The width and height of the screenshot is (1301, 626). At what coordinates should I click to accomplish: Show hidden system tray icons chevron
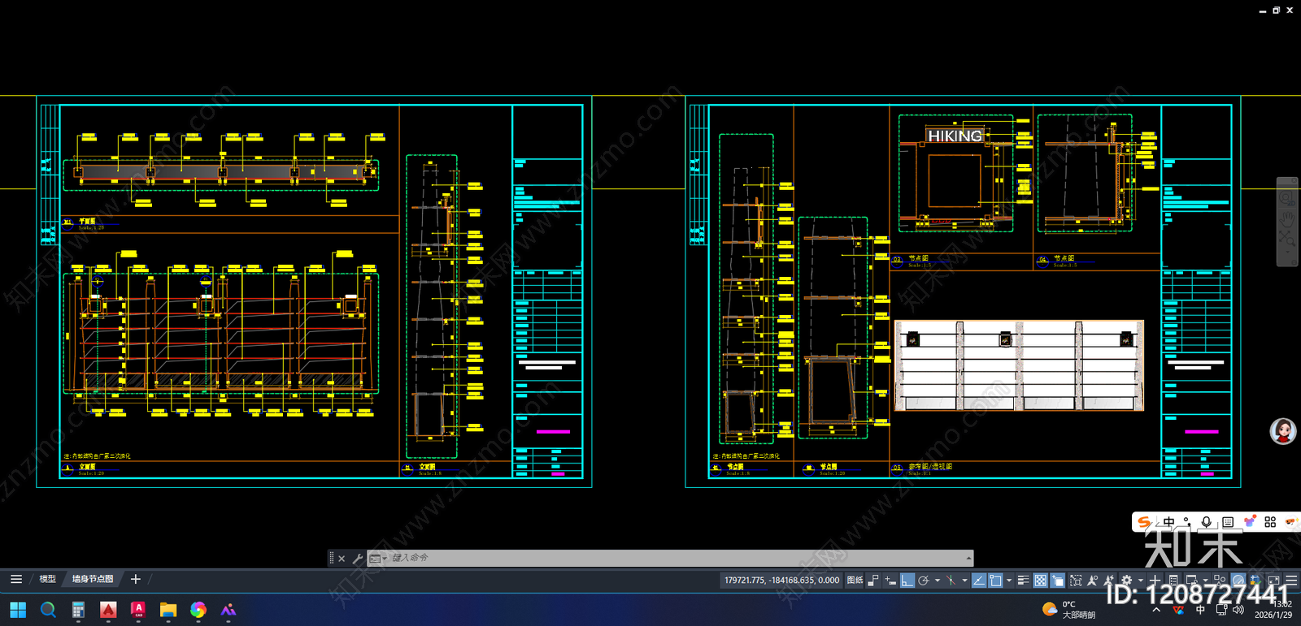pyautogui.click(x=1156, y=609)
